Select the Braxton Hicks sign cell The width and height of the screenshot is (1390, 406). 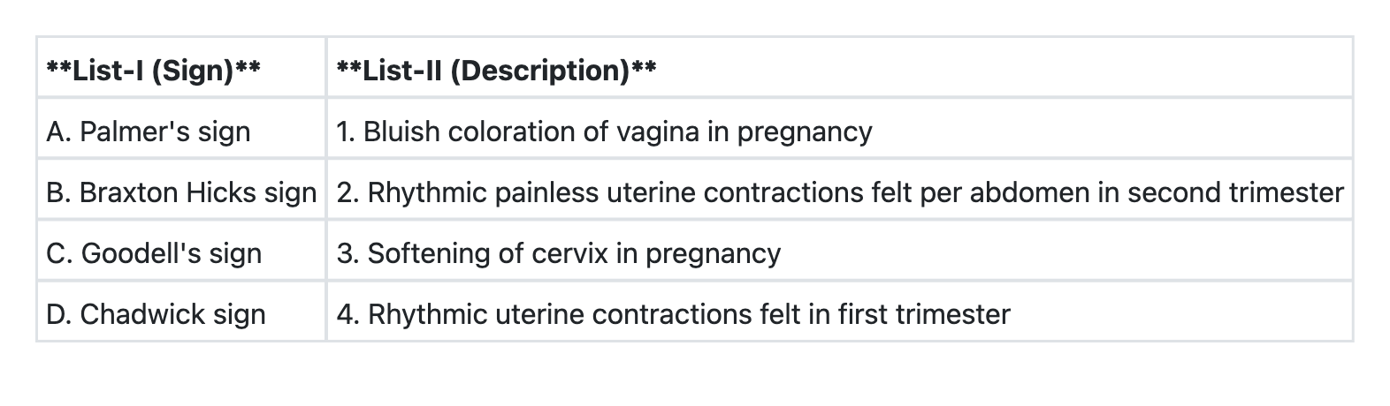tap(181, 192)
